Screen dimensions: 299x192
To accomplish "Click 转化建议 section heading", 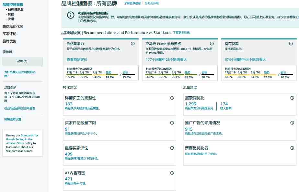I will (70, 87).
